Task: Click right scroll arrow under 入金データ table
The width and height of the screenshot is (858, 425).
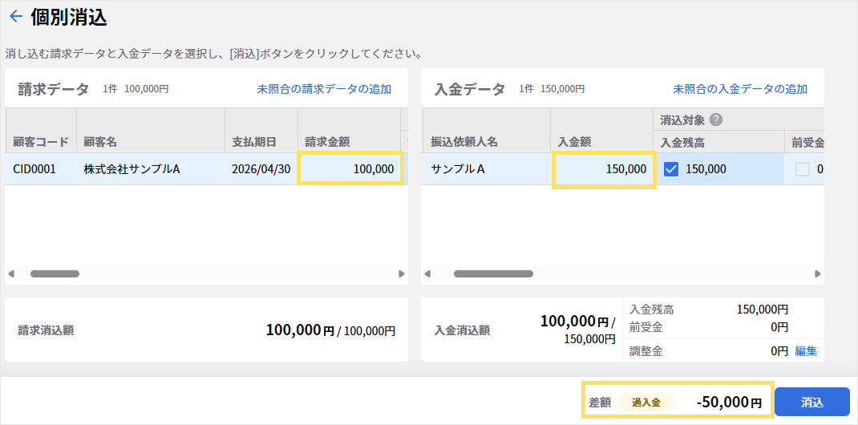Action: (x=818, y=273)
